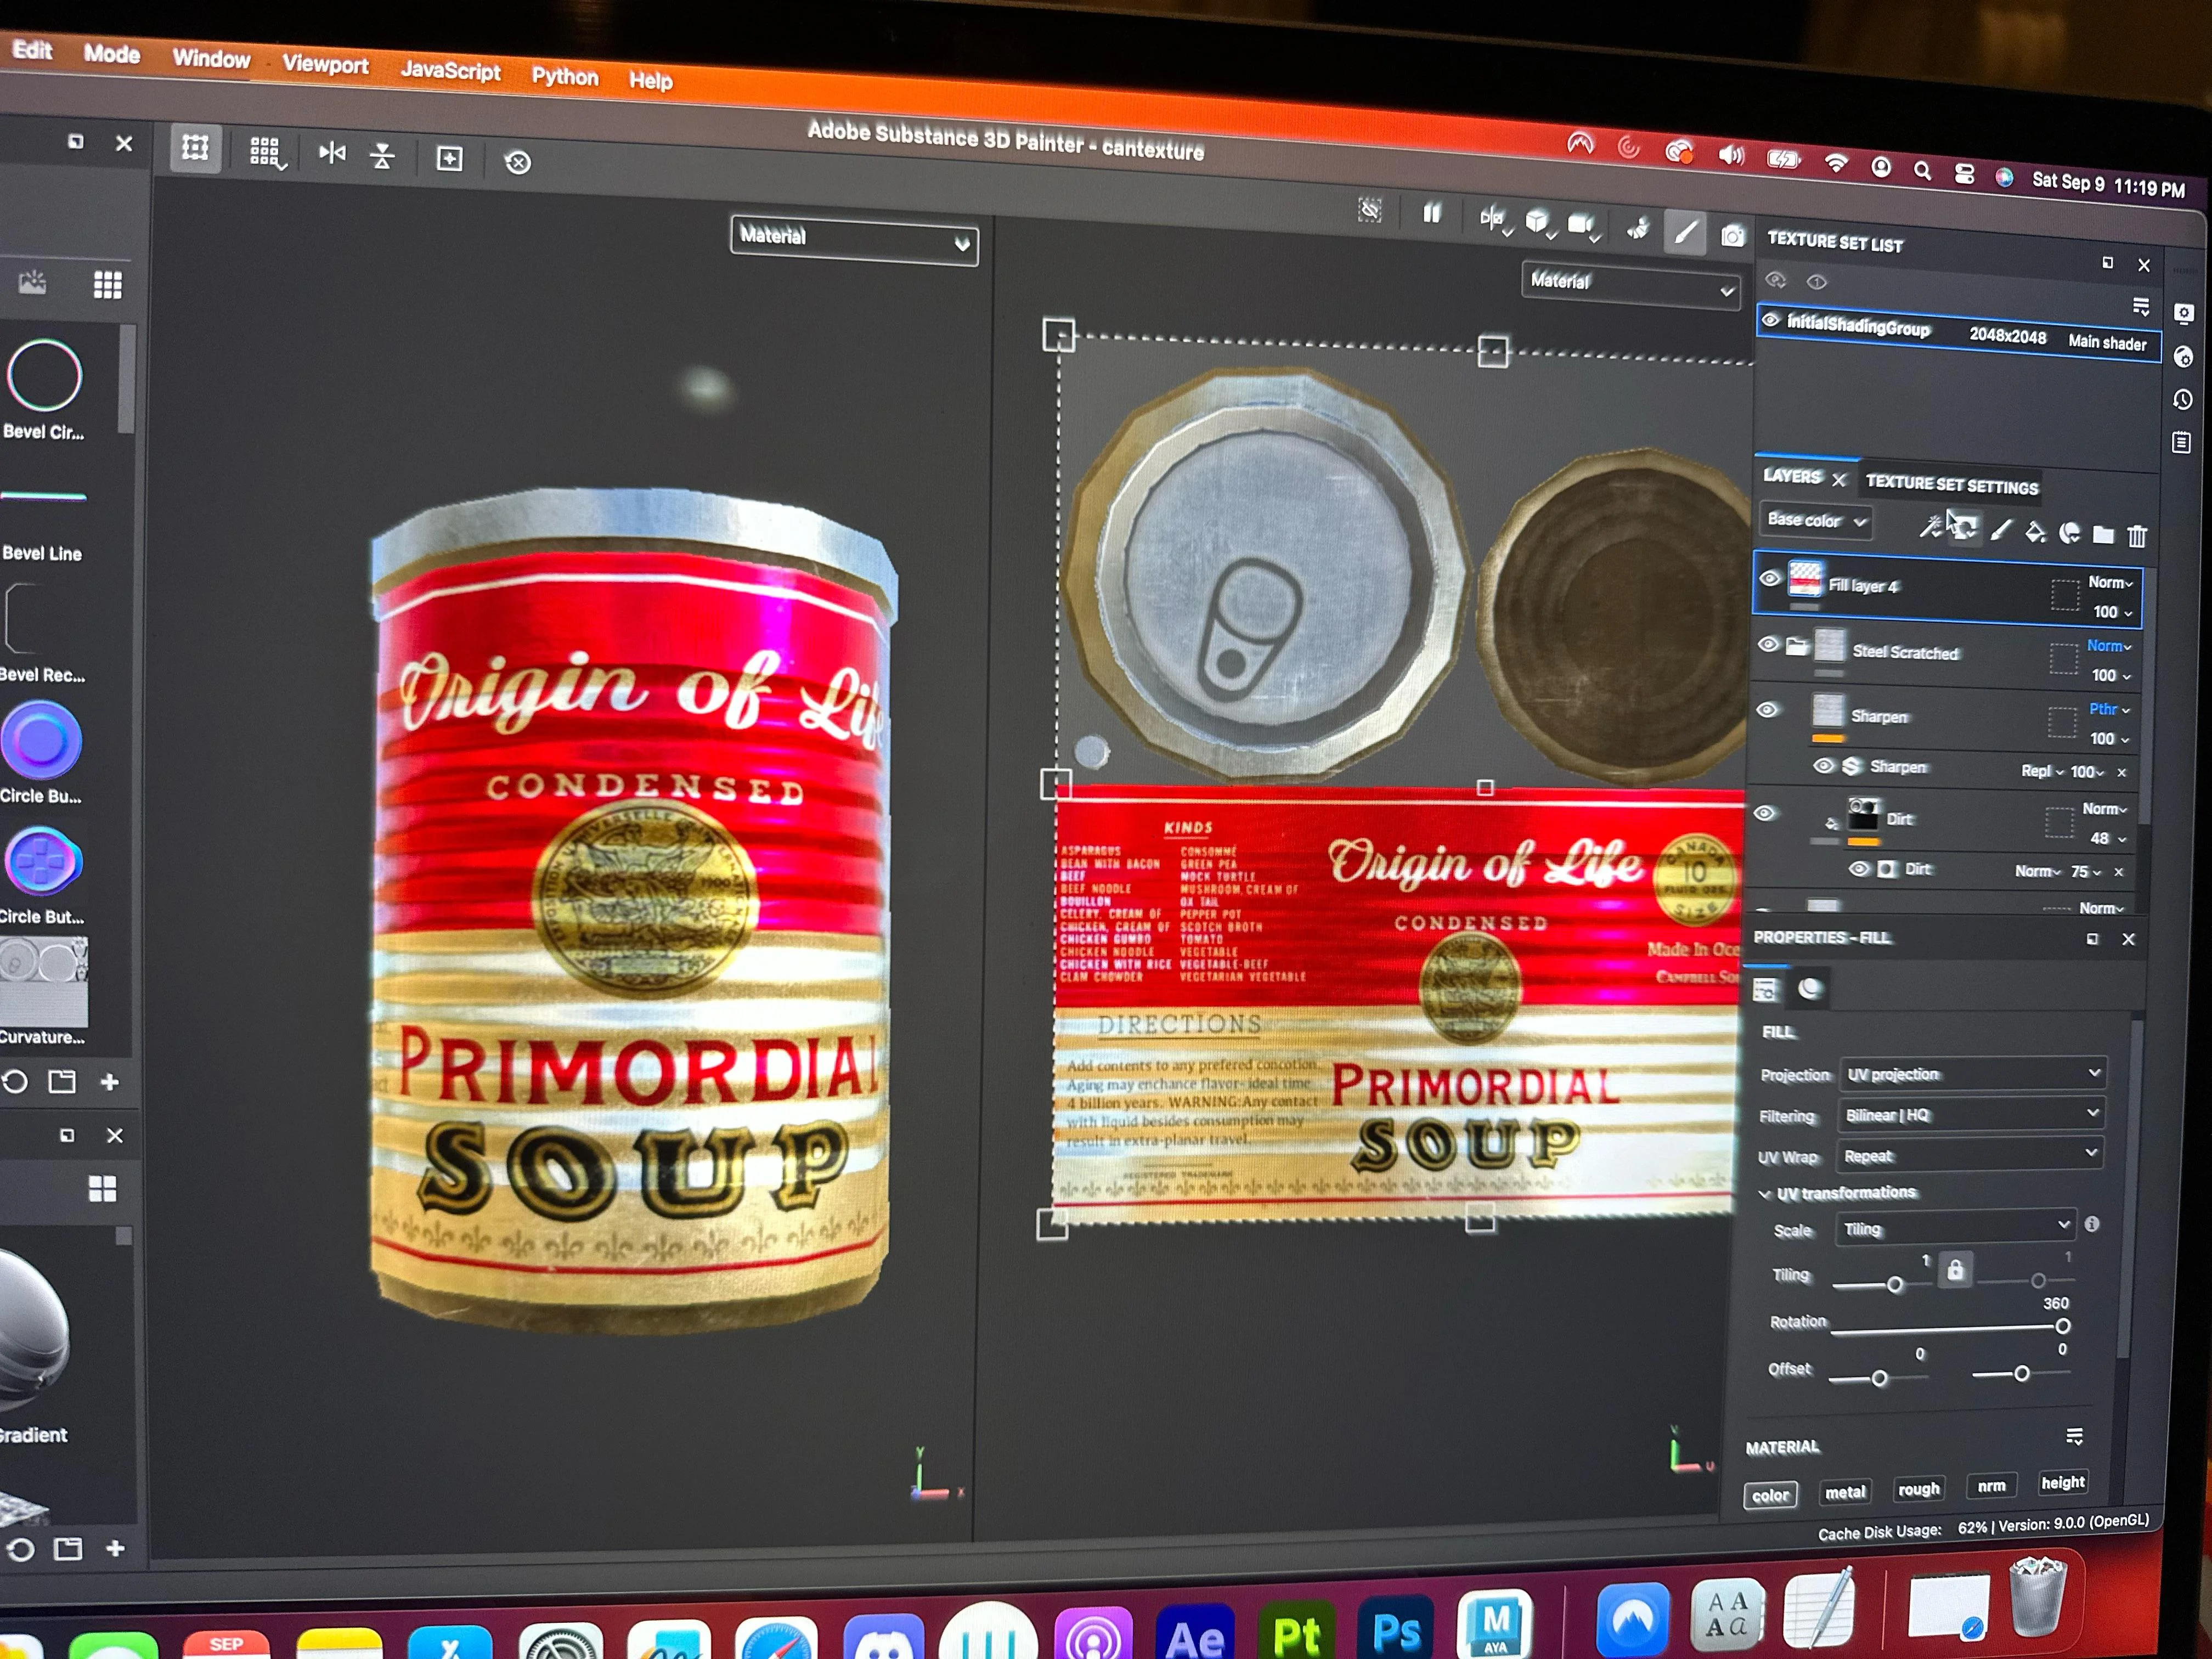Select the Curvature thumbnail in assets shelf
Image resolution: width=2212 pixels, height=1659 pixels.
point(45,982)
